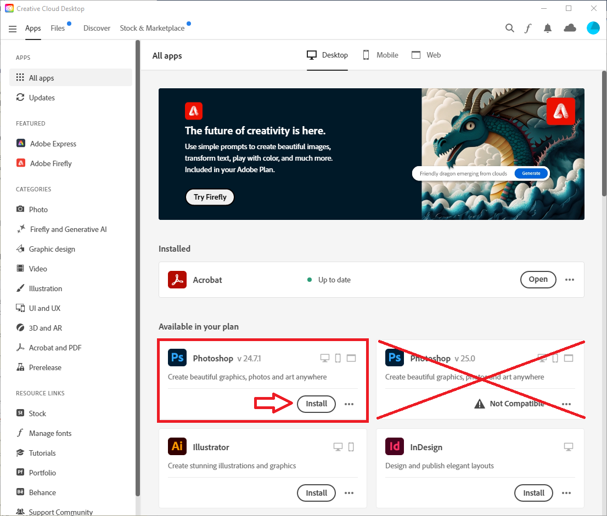Screen dimensions: 607x516
Task: Open more options for Photoshop v 24.7.1
Action: click(349, 404)
